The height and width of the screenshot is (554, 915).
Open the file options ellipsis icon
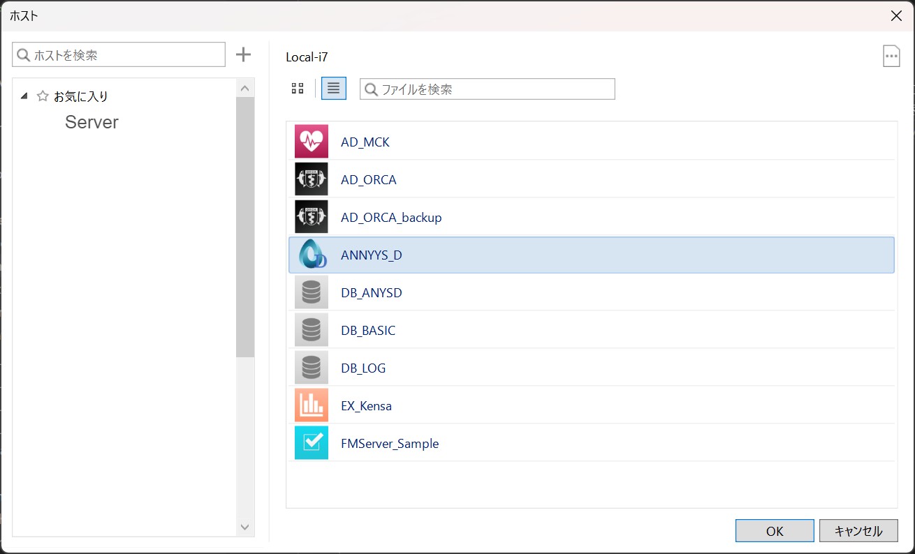(891, 56)
